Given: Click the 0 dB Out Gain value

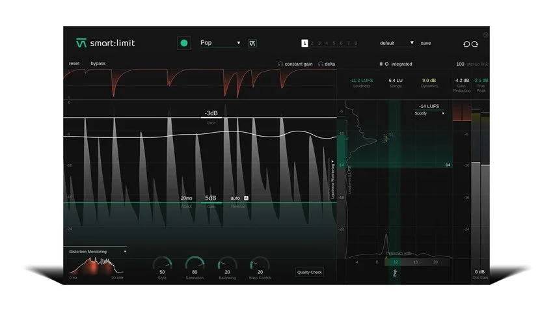Looking at the screenshot, I should (x=479, y=272).
